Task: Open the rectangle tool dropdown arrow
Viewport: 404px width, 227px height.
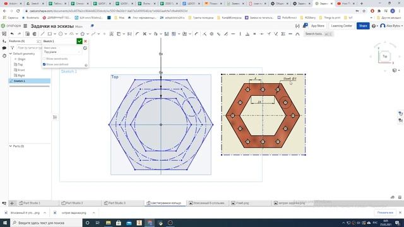Action: click(x=55, y=33)
